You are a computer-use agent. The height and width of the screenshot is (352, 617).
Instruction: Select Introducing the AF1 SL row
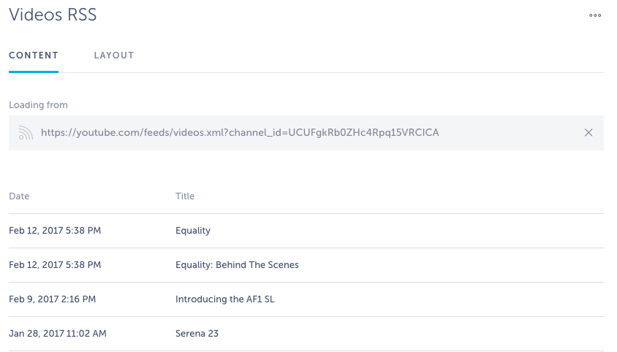pyautogui.click(x=306, y=299)
